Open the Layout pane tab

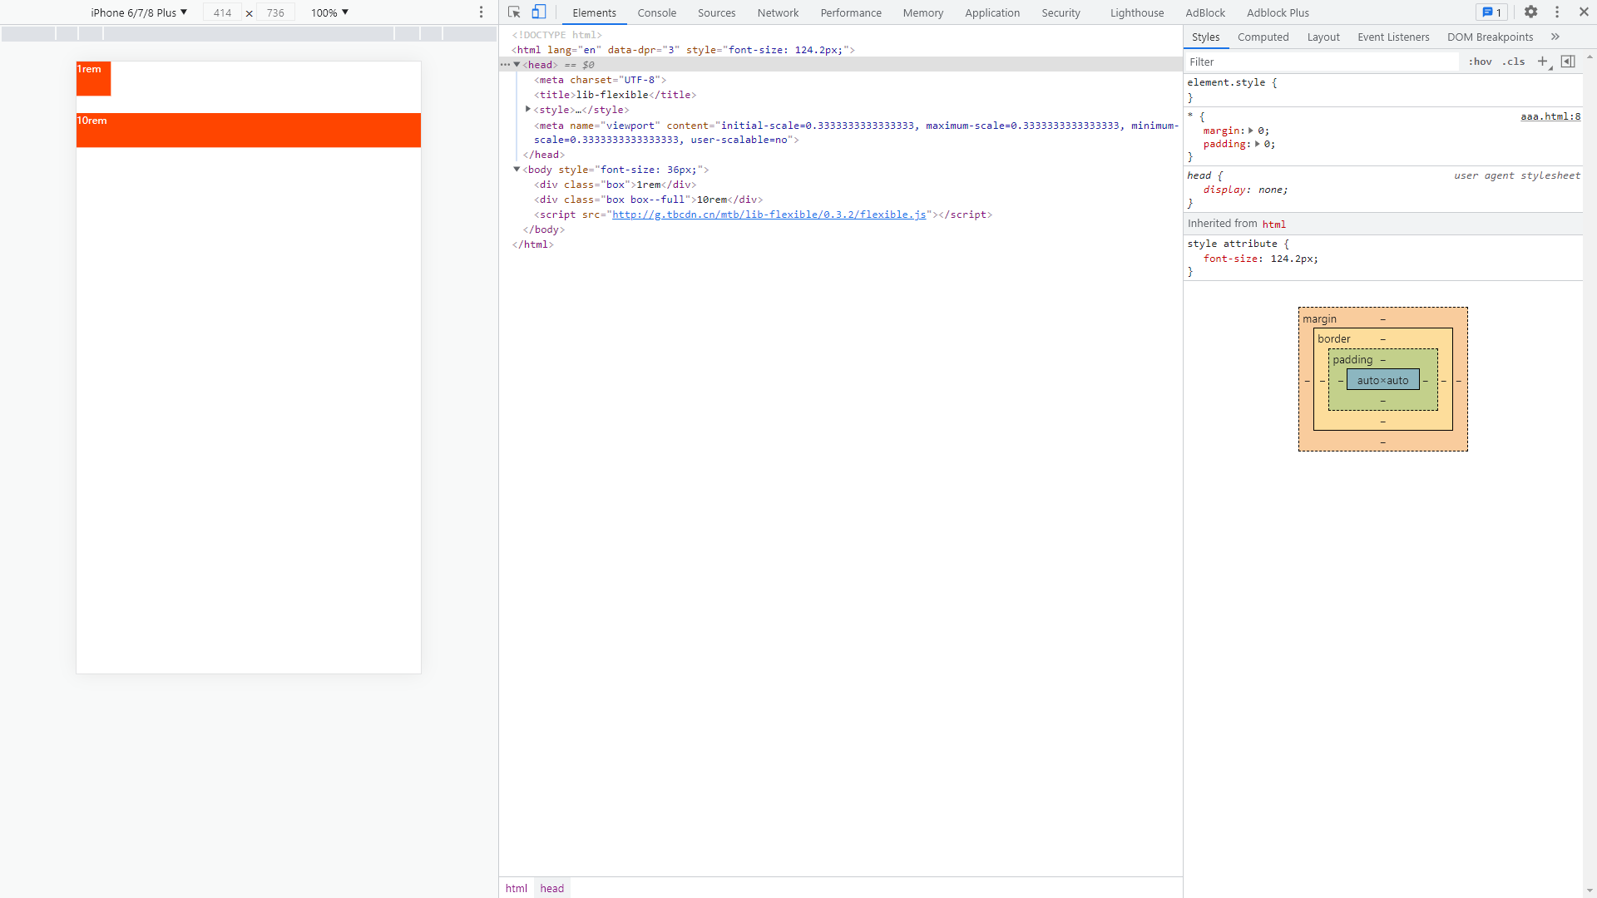tap(1323, 37)
